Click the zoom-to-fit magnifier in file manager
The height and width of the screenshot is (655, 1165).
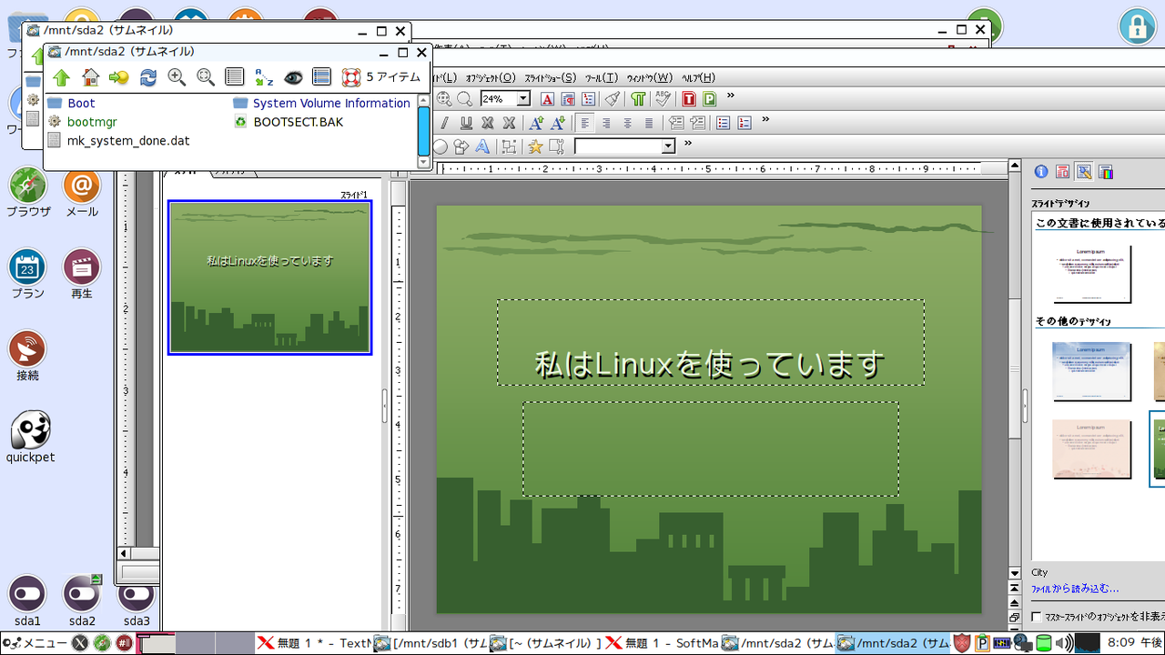coord(206,77)
